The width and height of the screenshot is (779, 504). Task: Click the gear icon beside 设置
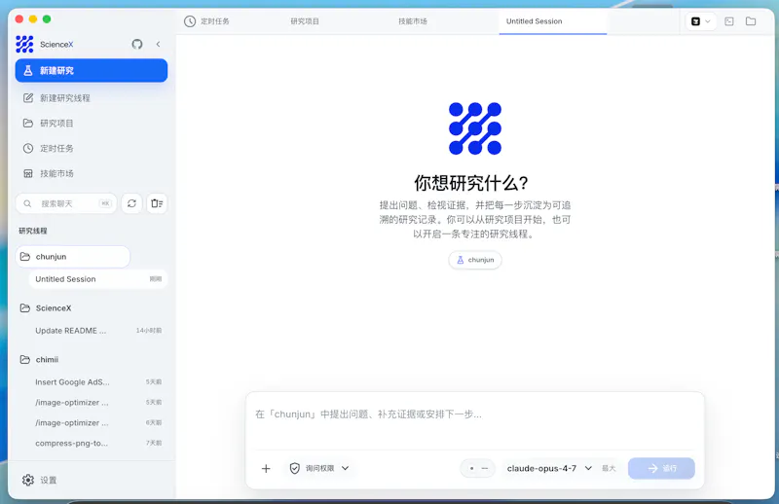[28, 481]
